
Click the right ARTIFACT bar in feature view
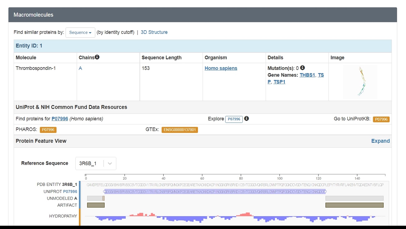tap(354, 205)
